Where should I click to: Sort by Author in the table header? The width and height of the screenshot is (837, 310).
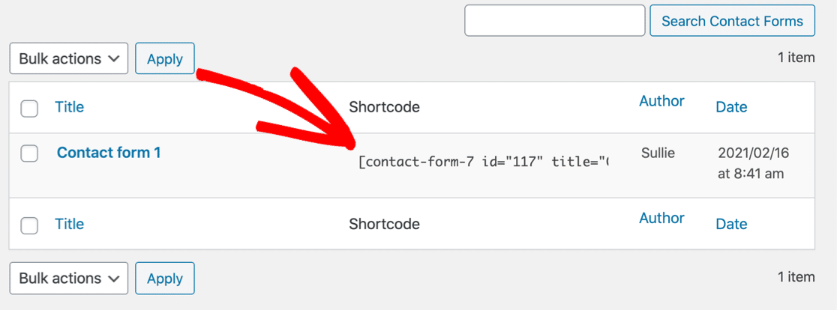tap(661, 101)
